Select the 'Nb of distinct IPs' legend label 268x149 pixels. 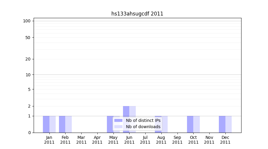click(143, 120)
